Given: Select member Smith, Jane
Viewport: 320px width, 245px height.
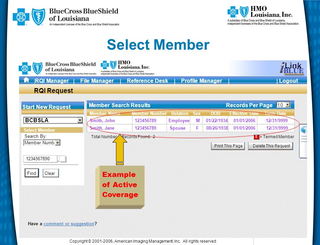Looking at the screenshot, I should (x=102, y=128).
